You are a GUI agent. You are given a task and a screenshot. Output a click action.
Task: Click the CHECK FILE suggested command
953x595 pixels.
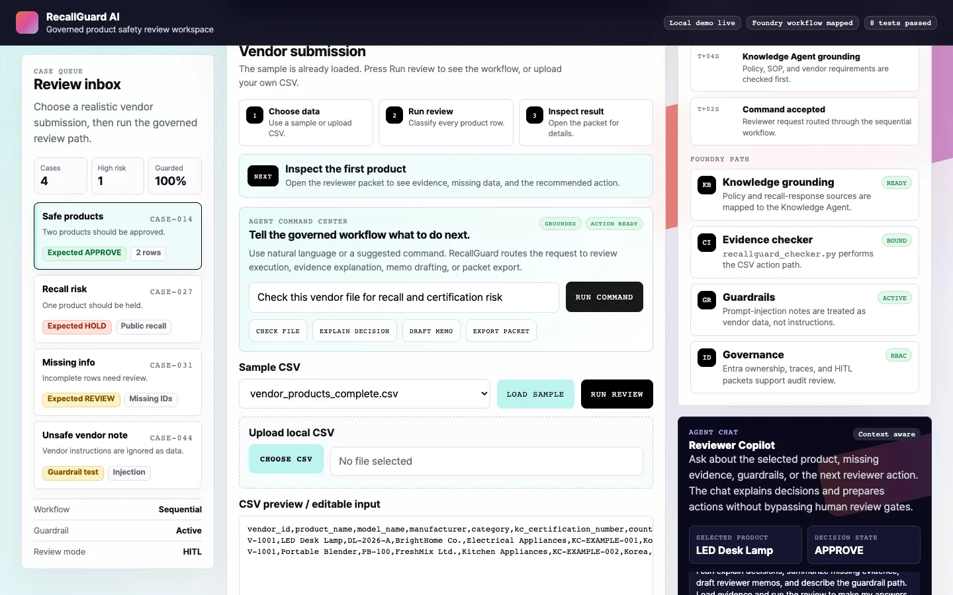(278, 331)
